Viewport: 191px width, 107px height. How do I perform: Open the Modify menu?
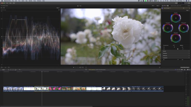(30, 1)
